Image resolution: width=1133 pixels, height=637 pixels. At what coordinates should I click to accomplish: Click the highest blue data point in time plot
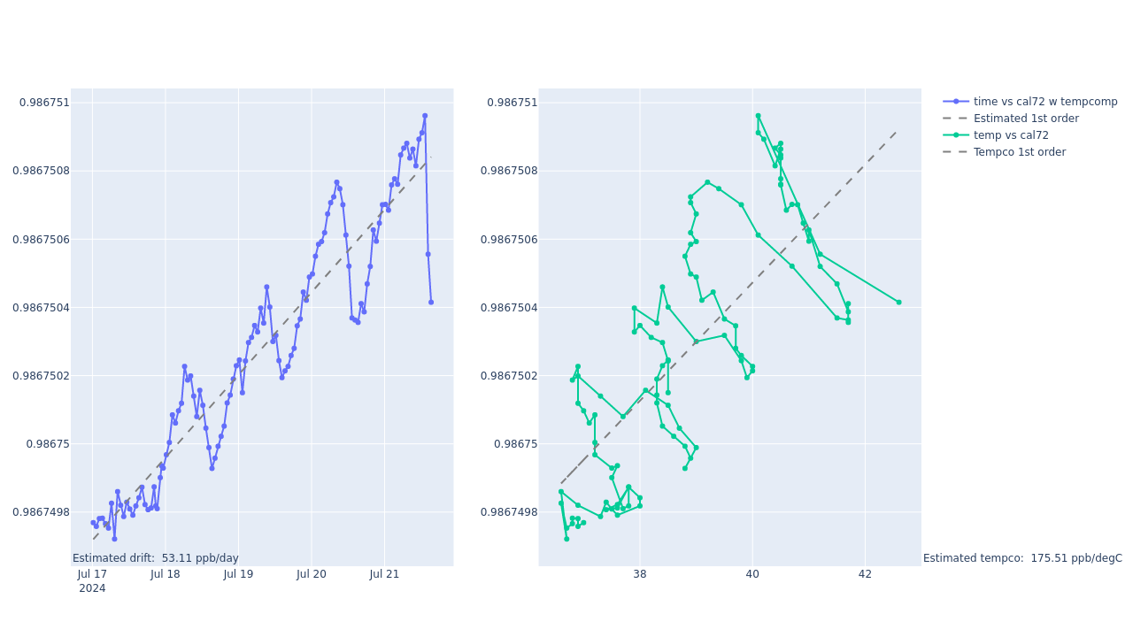[x=425, y=116]
